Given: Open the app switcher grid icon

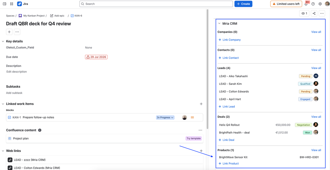Looking at the screenshot, I should (12, 4).
